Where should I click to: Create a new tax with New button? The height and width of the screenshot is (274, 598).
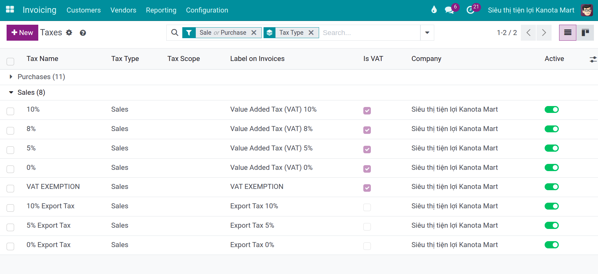click(22, 33)
